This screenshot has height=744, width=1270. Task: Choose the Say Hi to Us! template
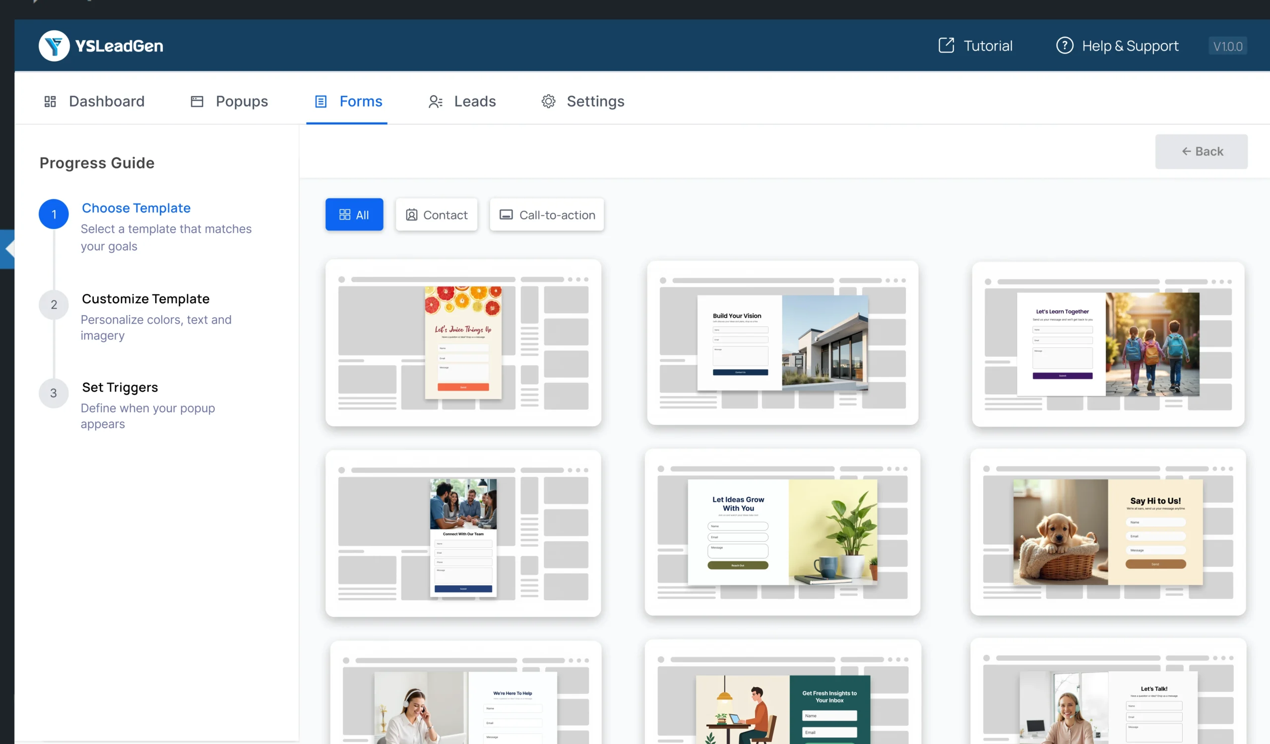click(1108, 532)
